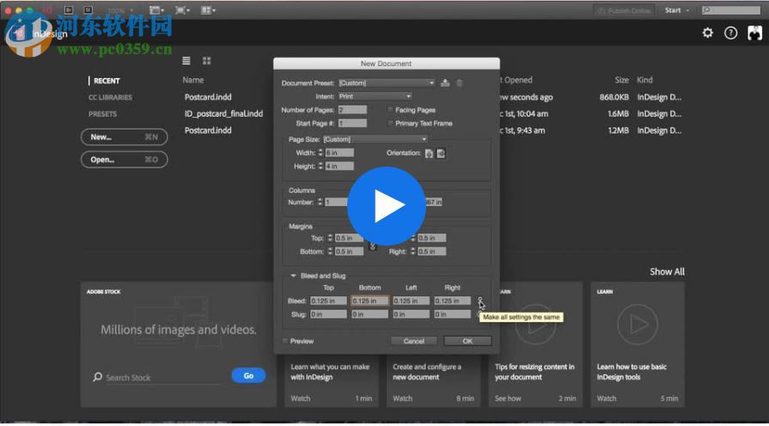Click the Show All link

(x=667, y=271)
